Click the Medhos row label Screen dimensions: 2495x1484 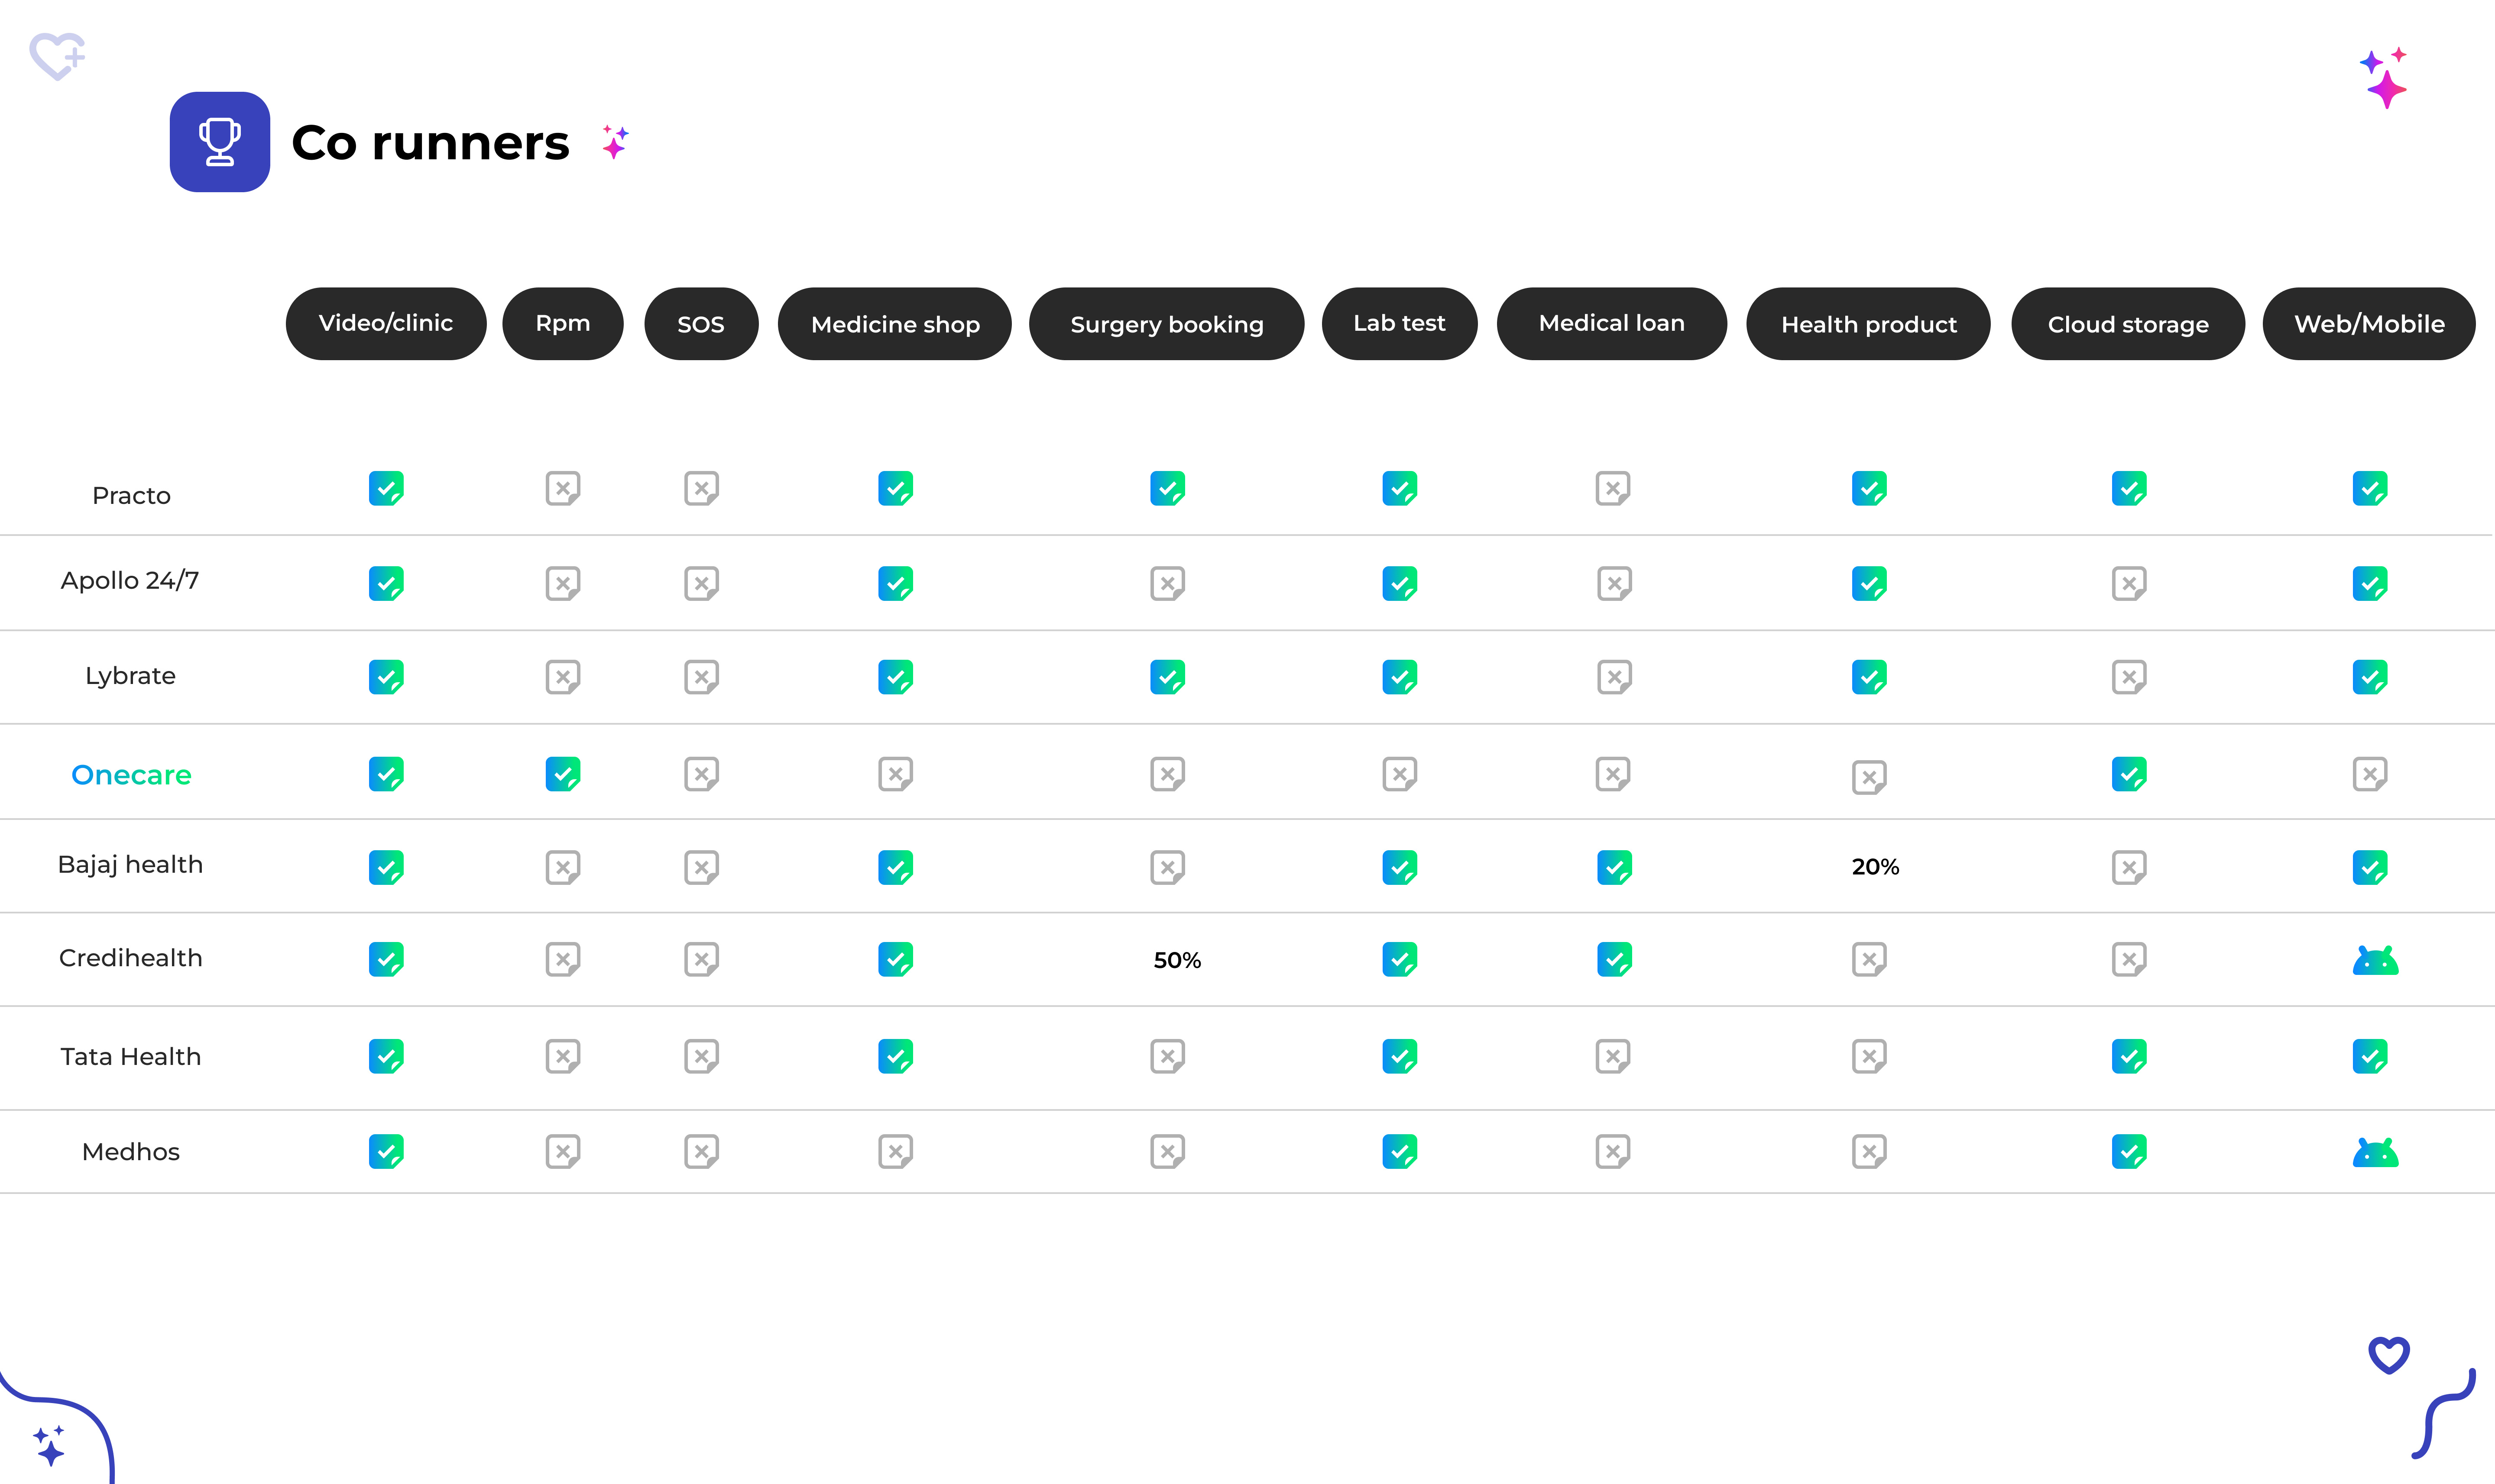[x=131, y=1152]
